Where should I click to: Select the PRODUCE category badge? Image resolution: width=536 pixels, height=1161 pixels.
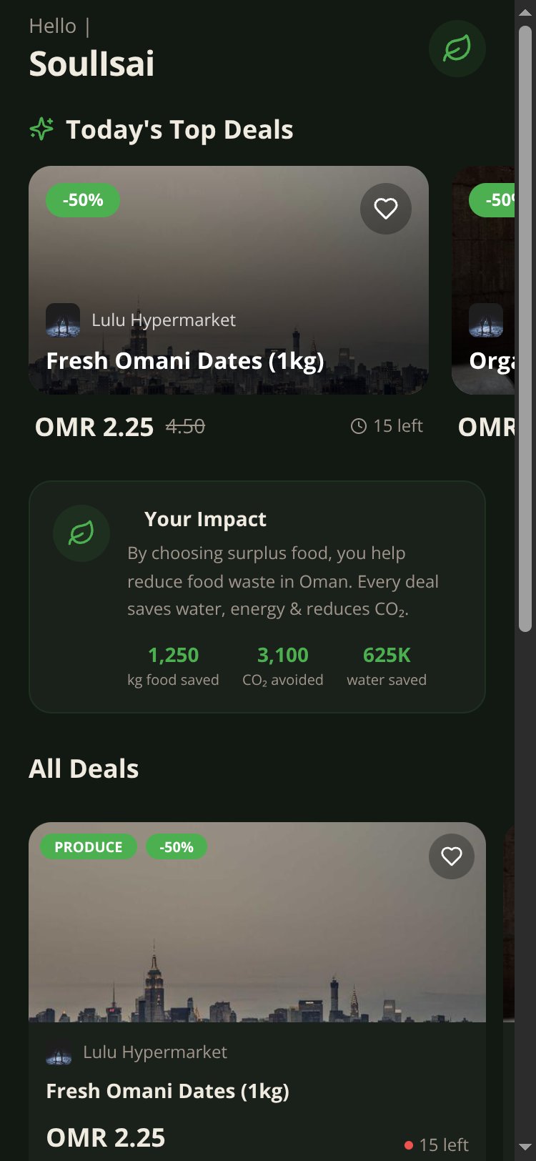[89, 847]
